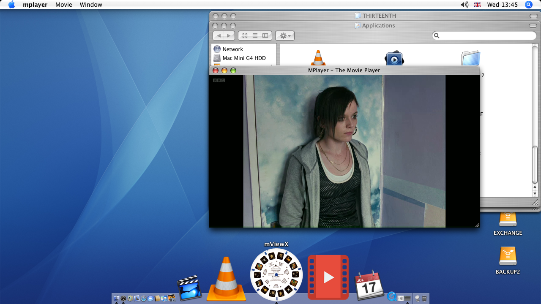Go back in the Applications Finder window
541x304 pixels.
[219, 36]
